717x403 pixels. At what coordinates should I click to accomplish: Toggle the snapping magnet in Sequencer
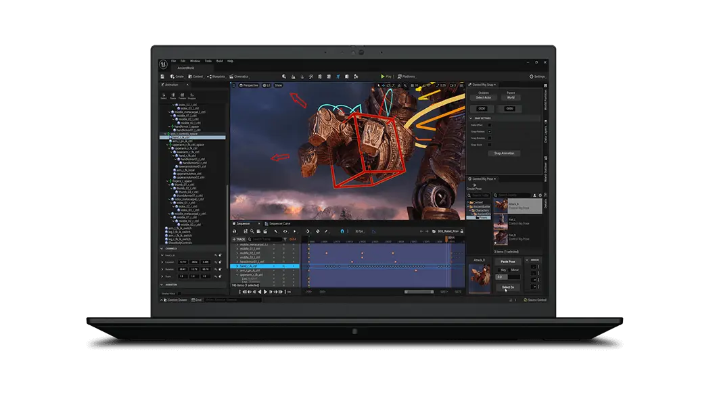click(x=342, y=231)
